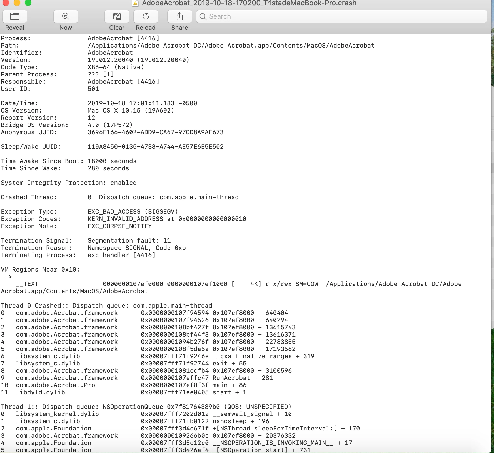Click Time Since Wake 280 seconds
This screenshot has width=494, height=453.
pos(108,168)
